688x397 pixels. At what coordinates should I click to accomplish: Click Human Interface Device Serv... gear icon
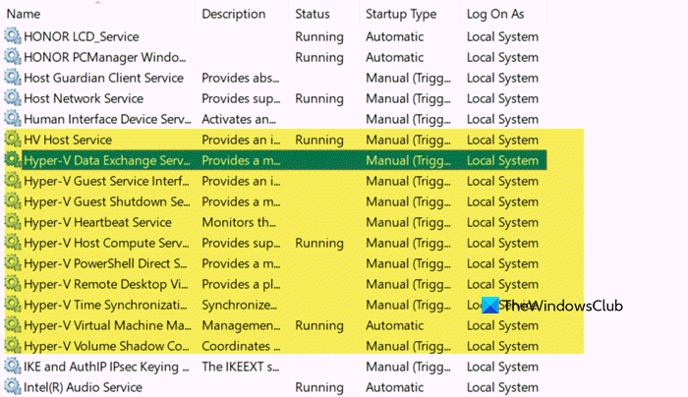click(12, 119)
